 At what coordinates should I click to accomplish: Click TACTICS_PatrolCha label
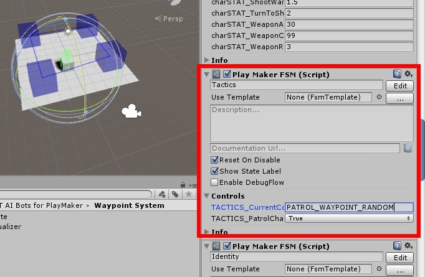[247, 218]
